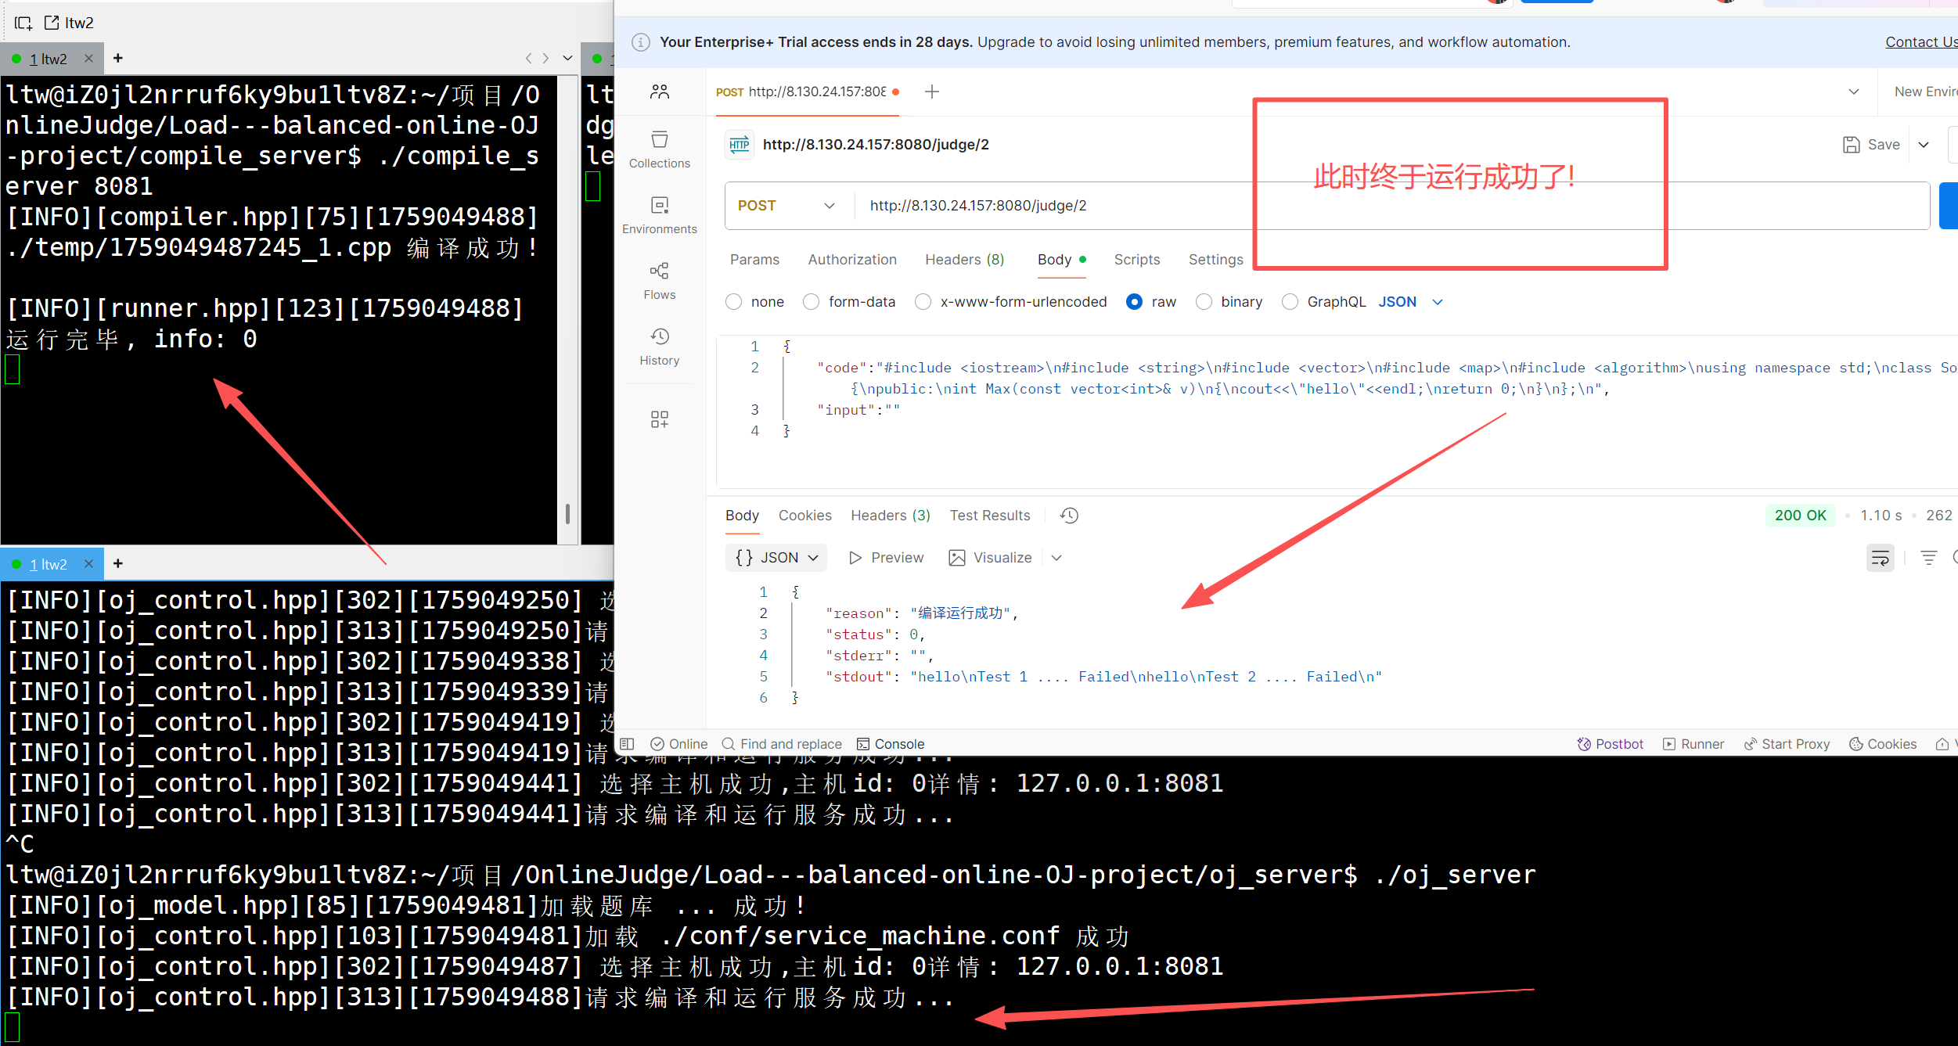
Task: Click the team workspace people icon
Action: (x=660, y=92)
